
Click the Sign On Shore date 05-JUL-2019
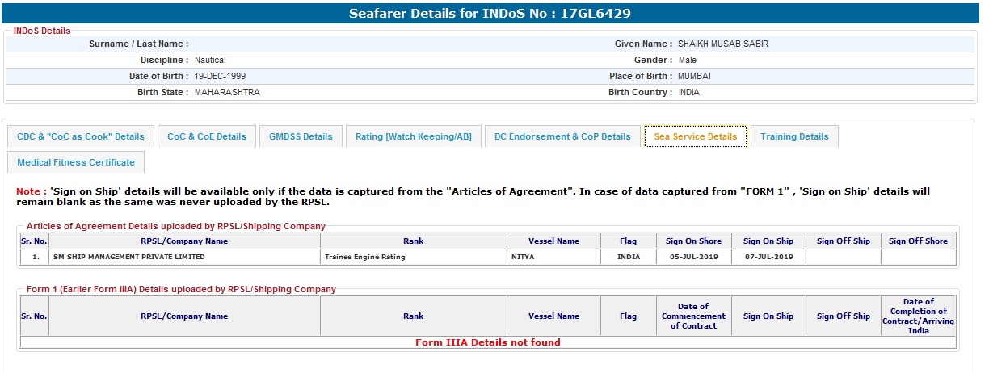click(x=693, y=258)
